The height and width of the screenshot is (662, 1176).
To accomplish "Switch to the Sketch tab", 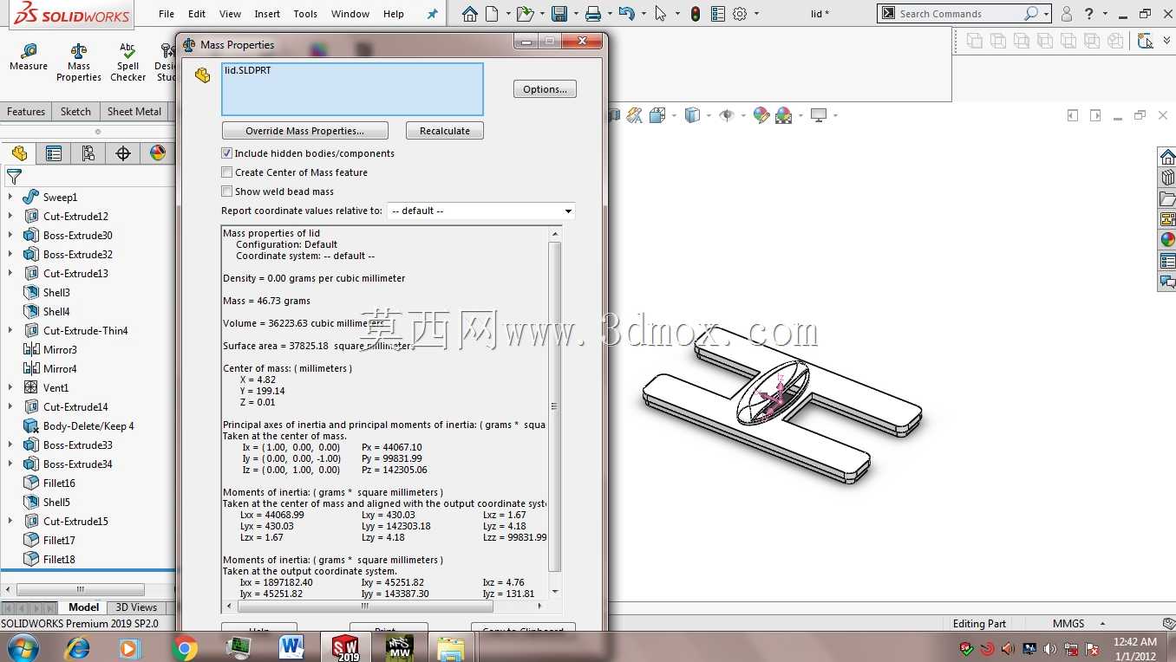I will pyautogui.click(x=75, y=112).
